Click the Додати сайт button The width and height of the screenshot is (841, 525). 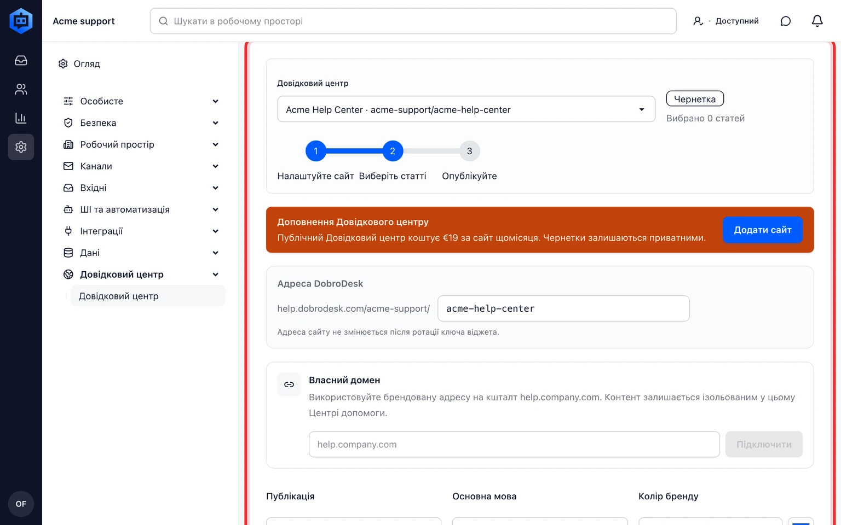pos(763,230)
